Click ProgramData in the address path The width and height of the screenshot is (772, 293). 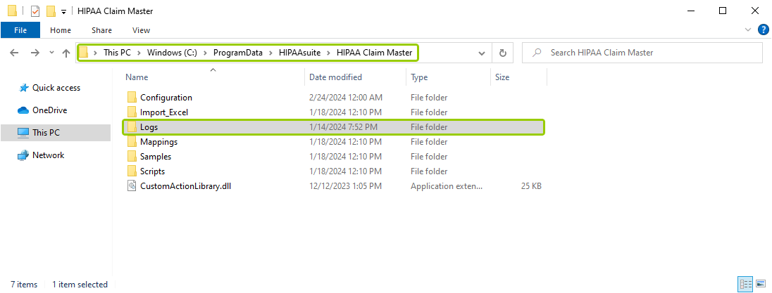[x=238, y=53]
